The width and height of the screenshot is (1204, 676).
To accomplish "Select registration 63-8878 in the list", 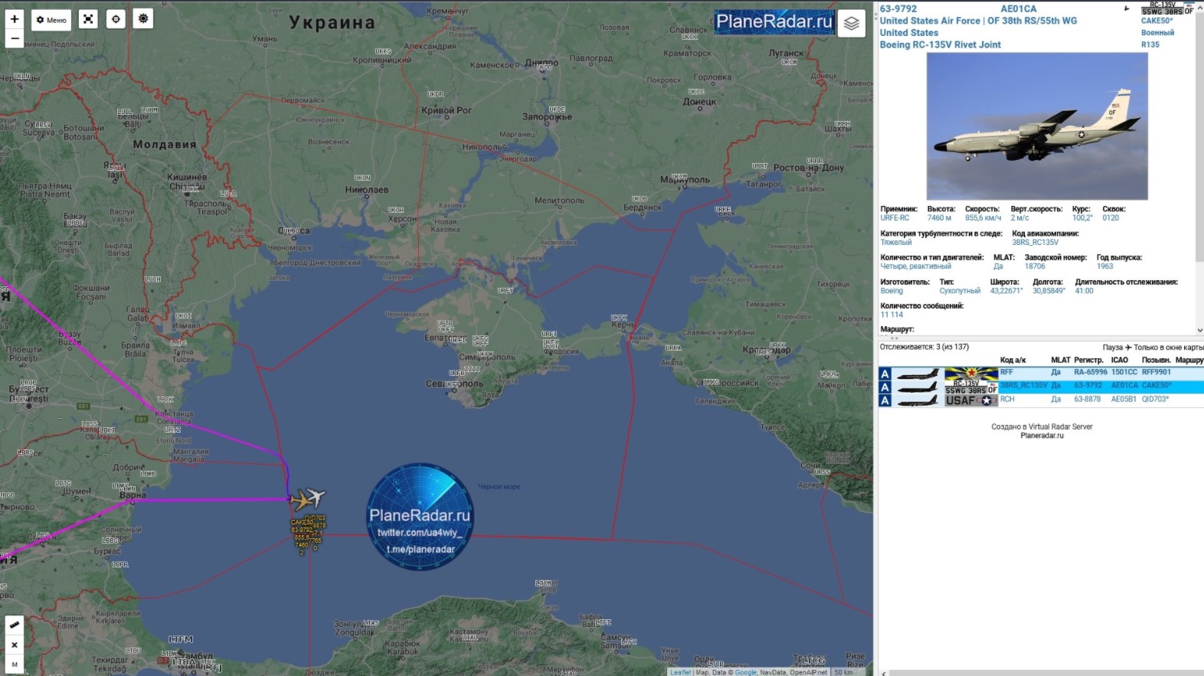I will click(x=1088, y=399).
